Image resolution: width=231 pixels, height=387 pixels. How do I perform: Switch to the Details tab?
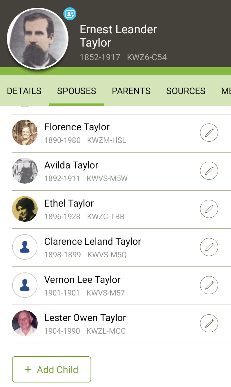24,91
